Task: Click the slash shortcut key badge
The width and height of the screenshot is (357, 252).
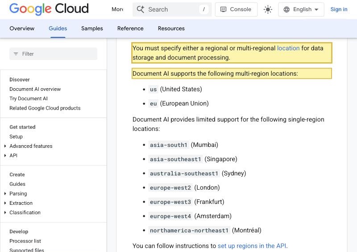Action: click(x=204, y=9)
